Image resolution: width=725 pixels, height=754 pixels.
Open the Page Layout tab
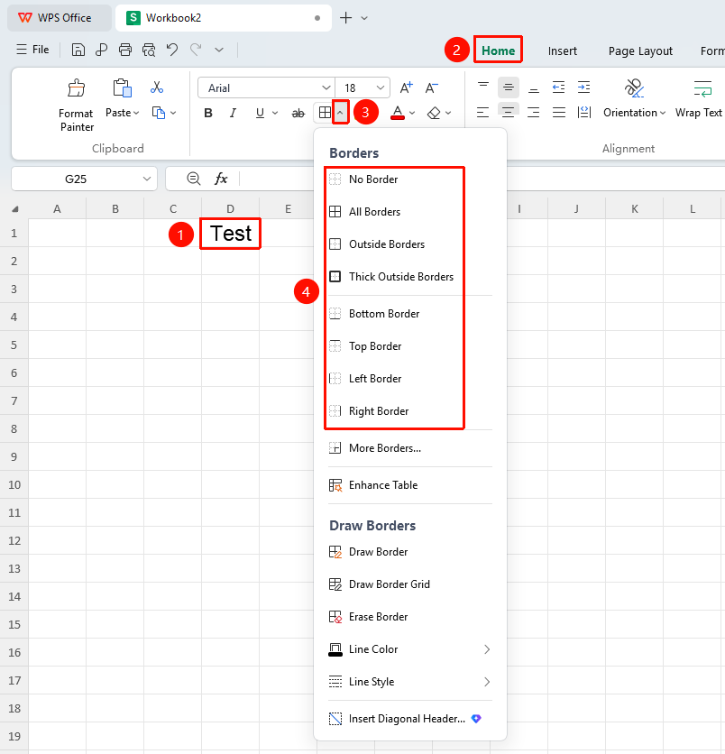coord(640,51)
